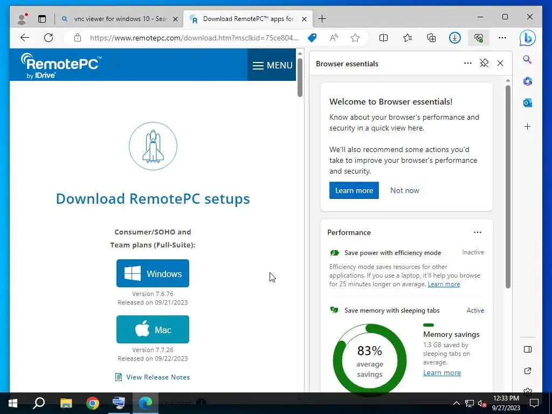Activate Read aloud icon
This screenshot has height=414, width=552.
point(334,38)
